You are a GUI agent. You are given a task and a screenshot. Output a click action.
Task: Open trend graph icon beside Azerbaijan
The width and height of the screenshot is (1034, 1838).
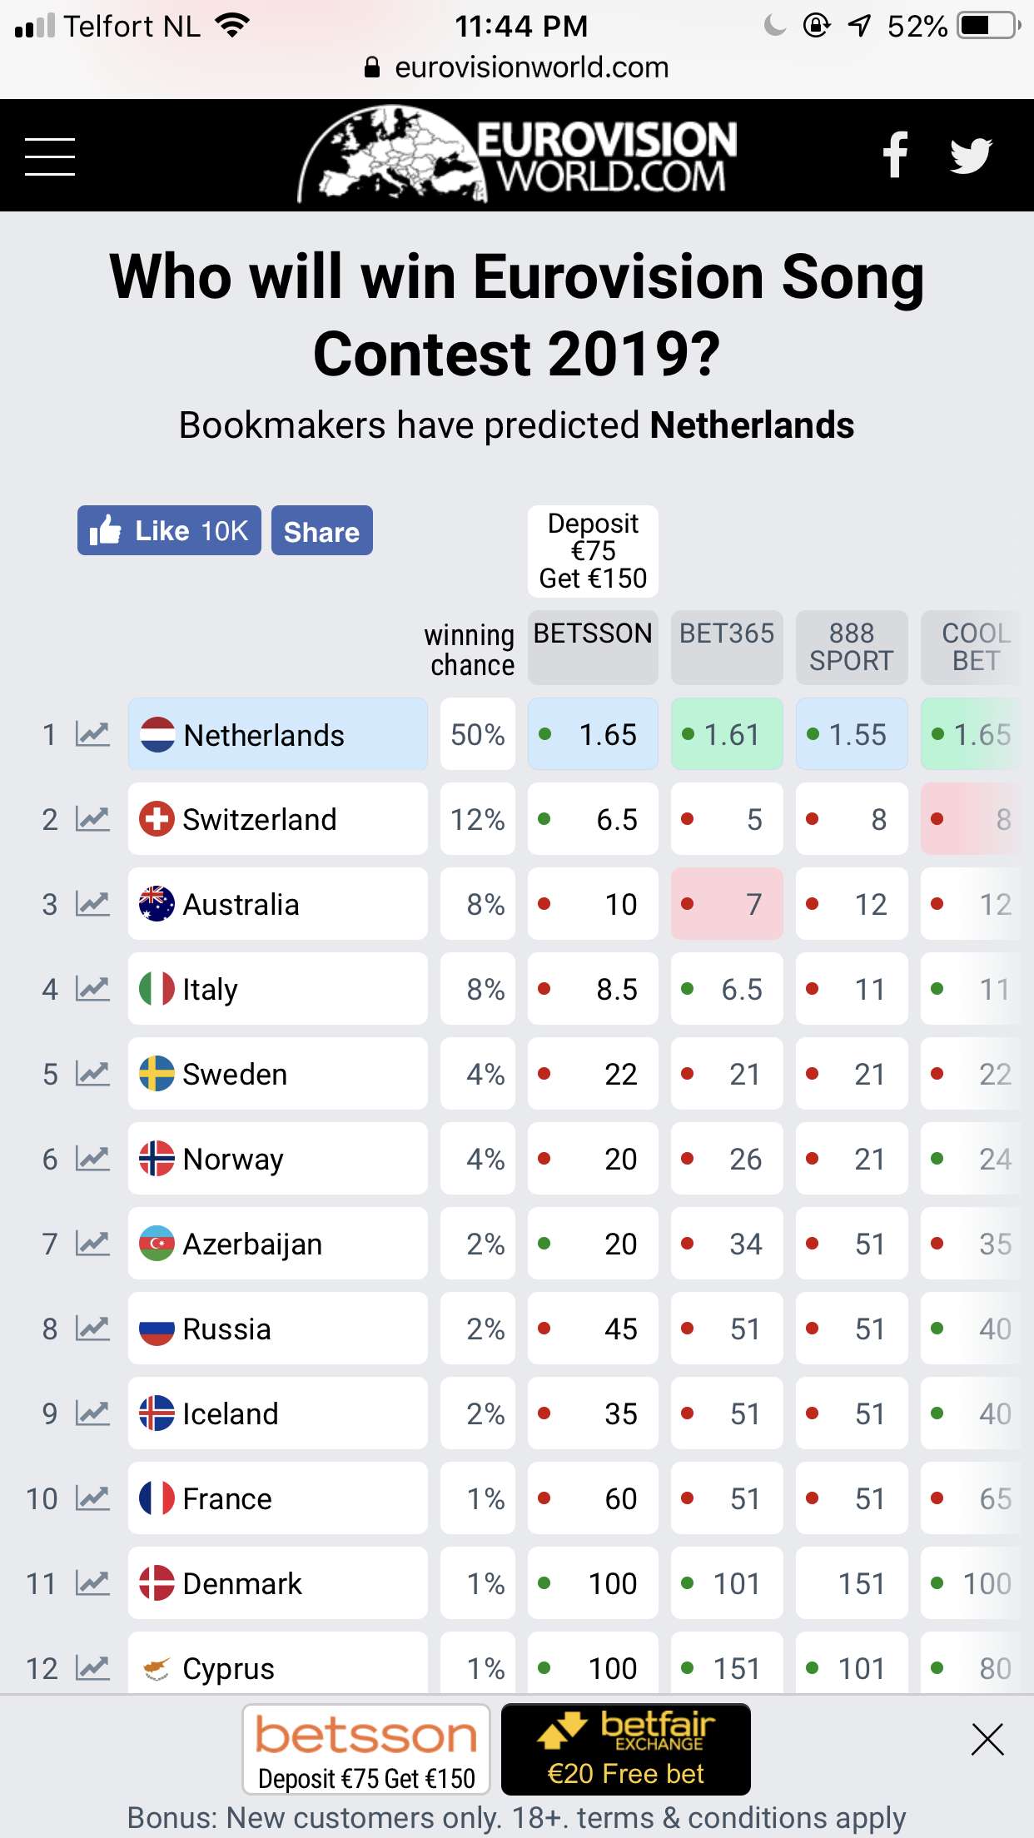92,1244
